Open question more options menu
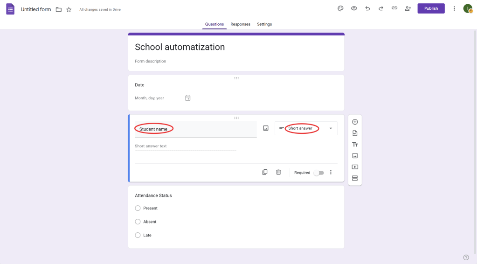 pyautogui.click(x=331, y=172)
